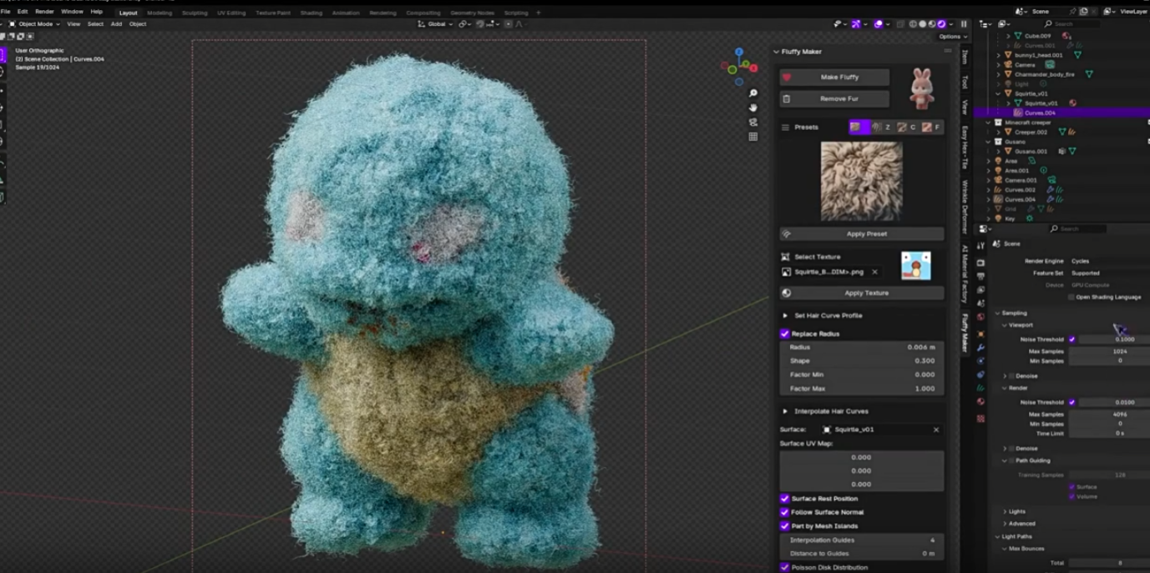Expand Set Hair Curve Profile section

(x=784, y=315)
